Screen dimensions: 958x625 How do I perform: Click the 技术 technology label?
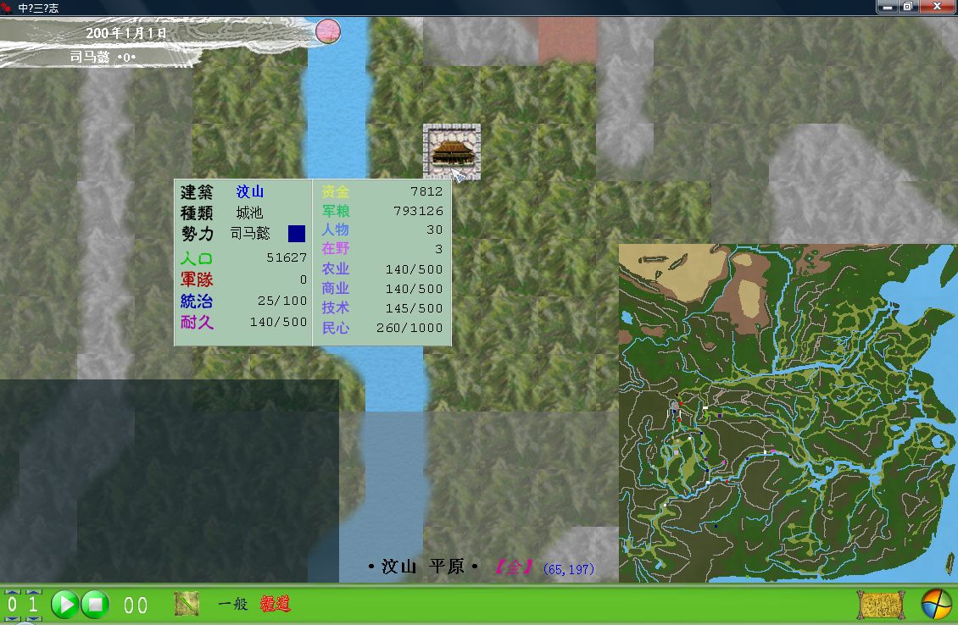pos(336,307)
